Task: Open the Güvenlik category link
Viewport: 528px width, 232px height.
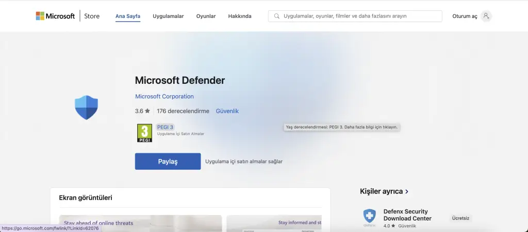Action: (227, 111)
